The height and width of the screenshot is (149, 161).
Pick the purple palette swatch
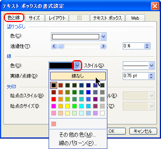click(x=95, y=99)
